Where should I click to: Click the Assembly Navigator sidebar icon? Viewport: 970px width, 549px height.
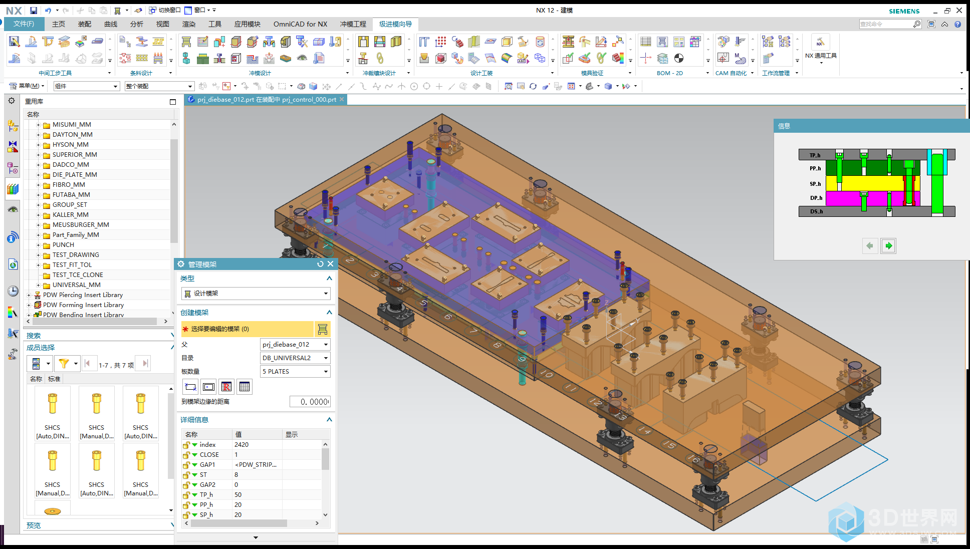[13, 126]
